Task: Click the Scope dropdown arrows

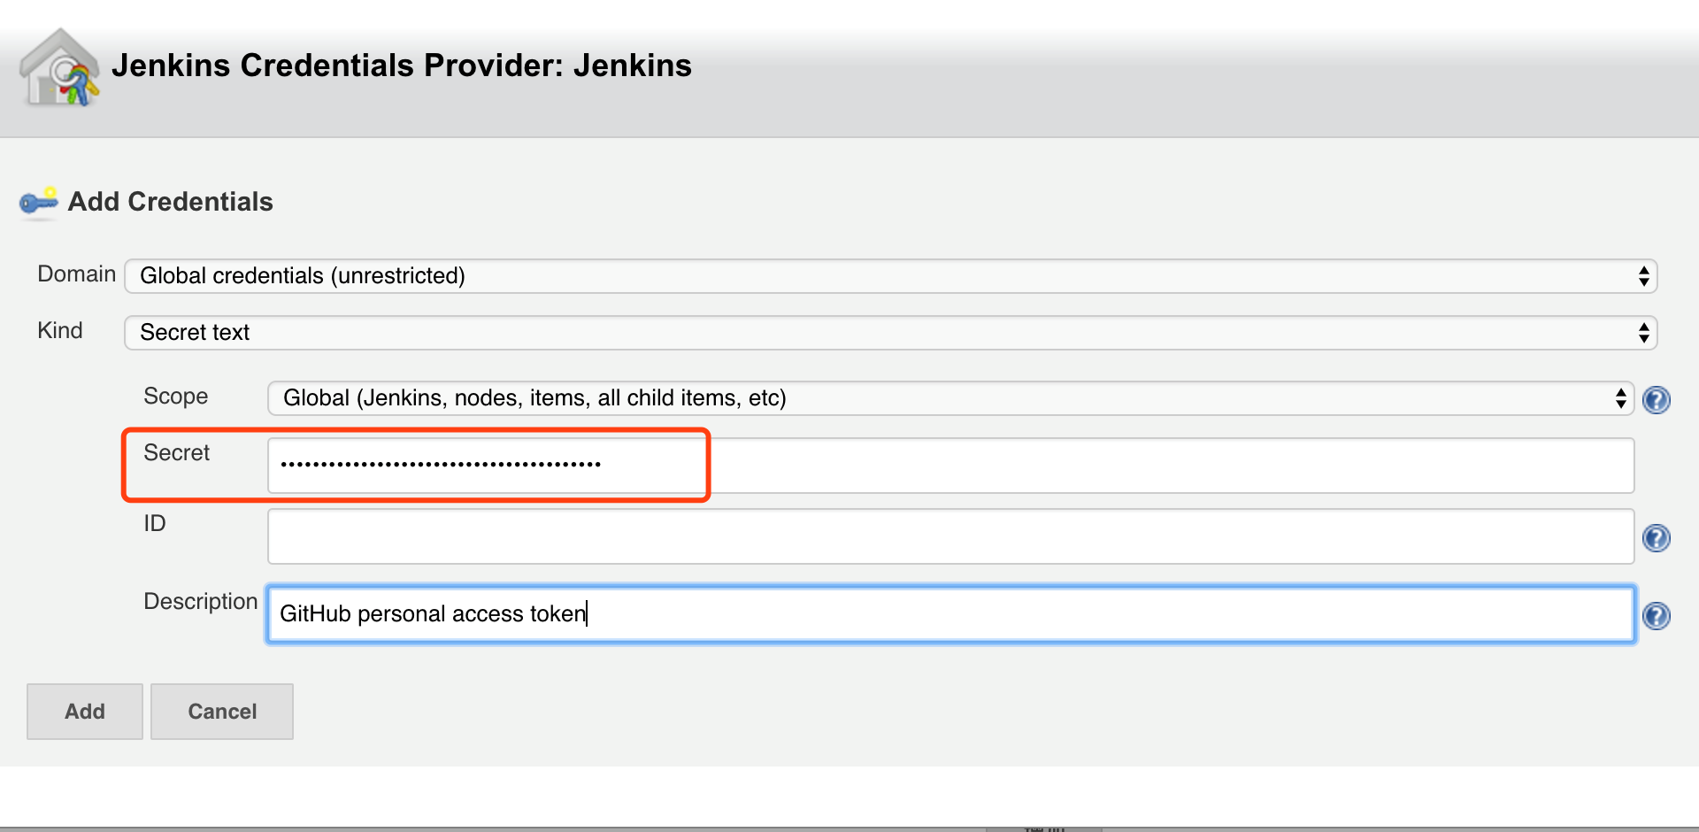Action: pyautogui.click(x=1620, y=398)
